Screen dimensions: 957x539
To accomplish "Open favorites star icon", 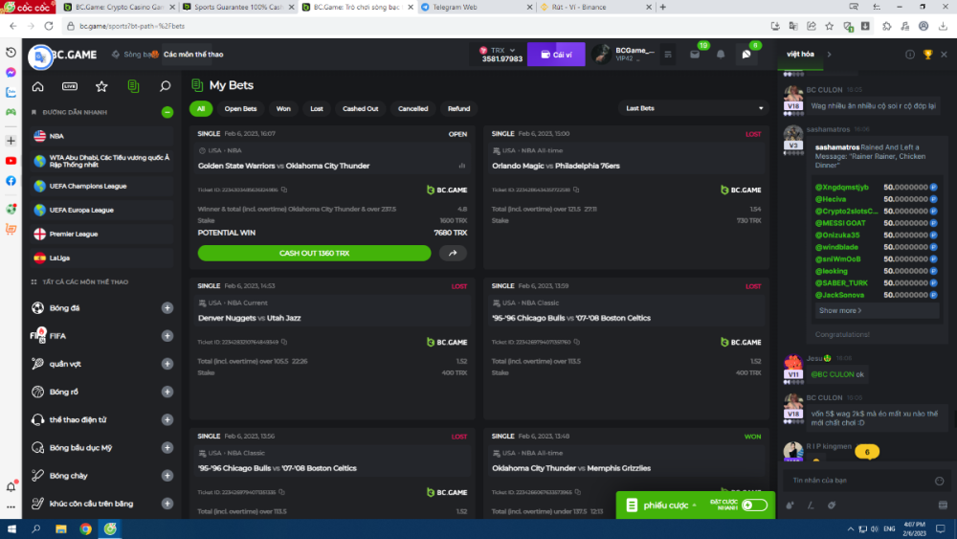I will 101,86.
